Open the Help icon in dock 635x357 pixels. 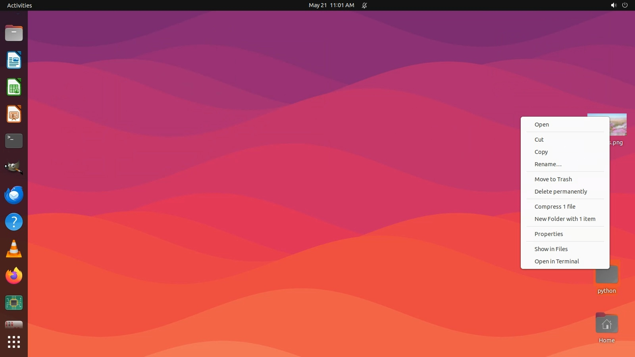tap(14, 222)
